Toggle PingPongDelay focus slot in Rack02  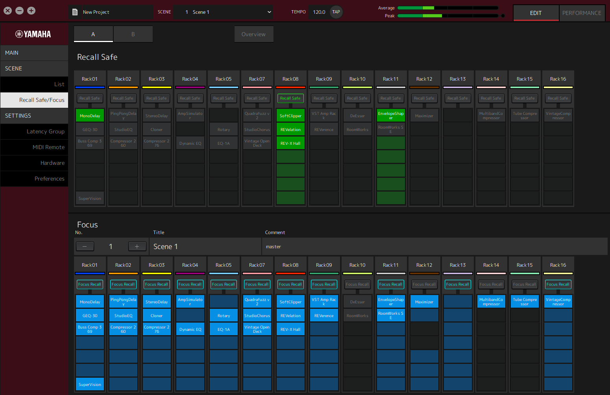coord(123,302)
